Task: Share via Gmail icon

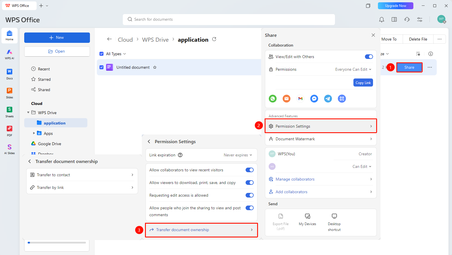Action: [300, 99]
